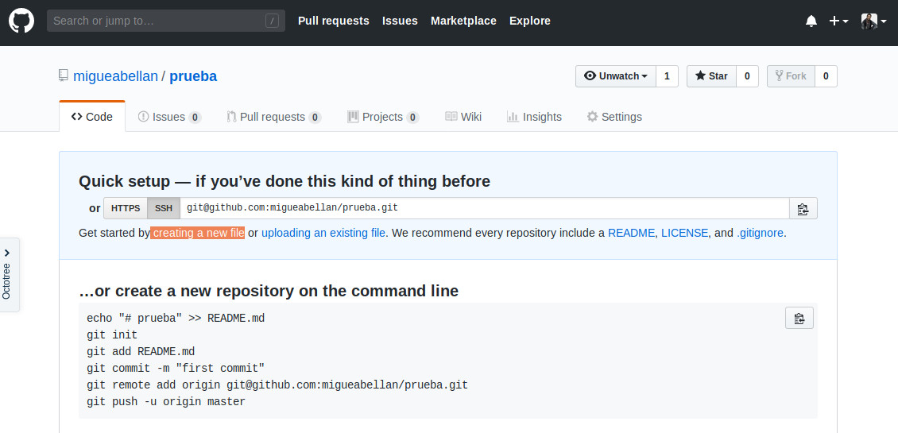The image size is (898, 433).
Task: Click the Quick setup heading
Action: point(284,182)
